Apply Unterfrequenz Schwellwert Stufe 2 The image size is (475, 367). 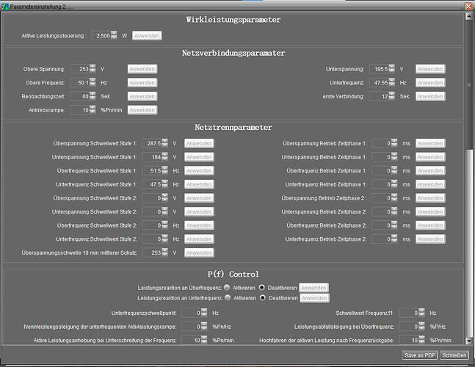tap(199, 239)
